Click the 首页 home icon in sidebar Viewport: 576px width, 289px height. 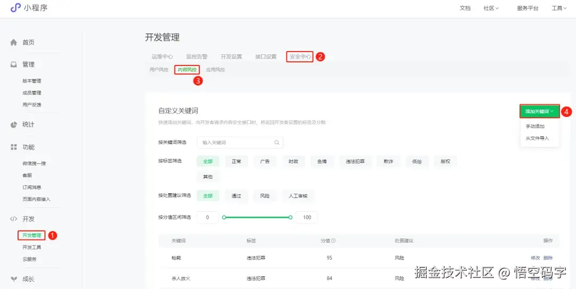[x=13, y=42]
